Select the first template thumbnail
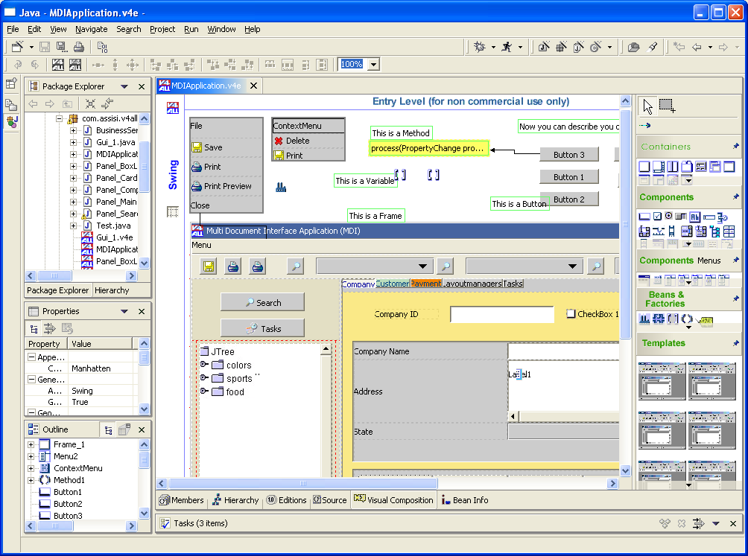The width and height of the screenshot is (748, 556). tap(662, 381)
